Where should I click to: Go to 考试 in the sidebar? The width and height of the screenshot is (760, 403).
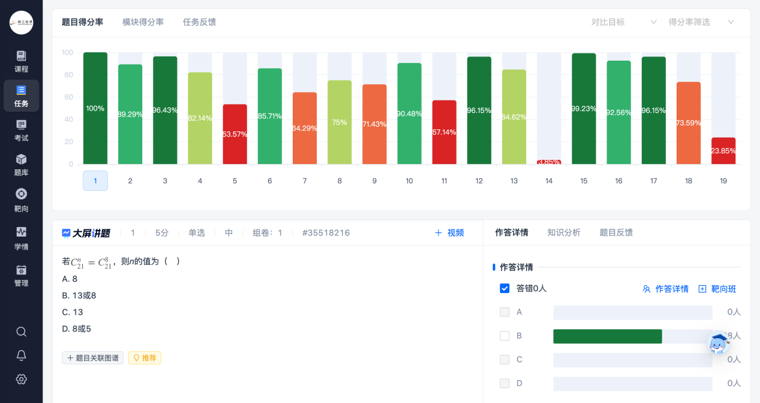pos(22,130)
